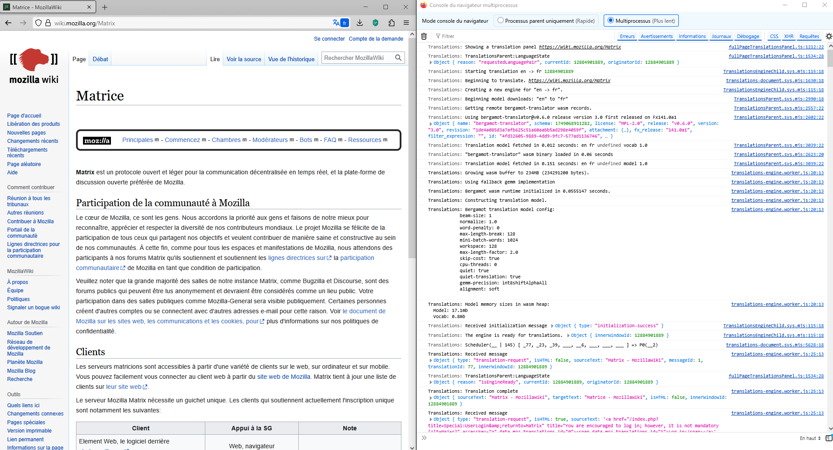Open the Firefox hamburger application menu

coord(406,23)
